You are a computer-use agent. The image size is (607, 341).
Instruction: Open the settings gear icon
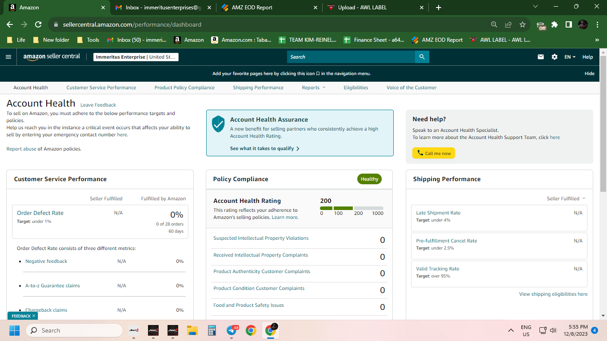pos(554,57)
